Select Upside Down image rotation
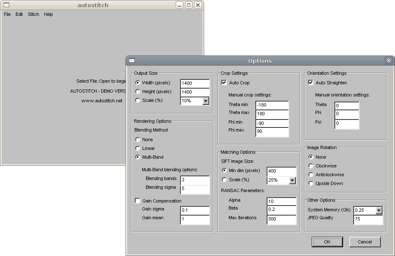 tap(311, 184)
